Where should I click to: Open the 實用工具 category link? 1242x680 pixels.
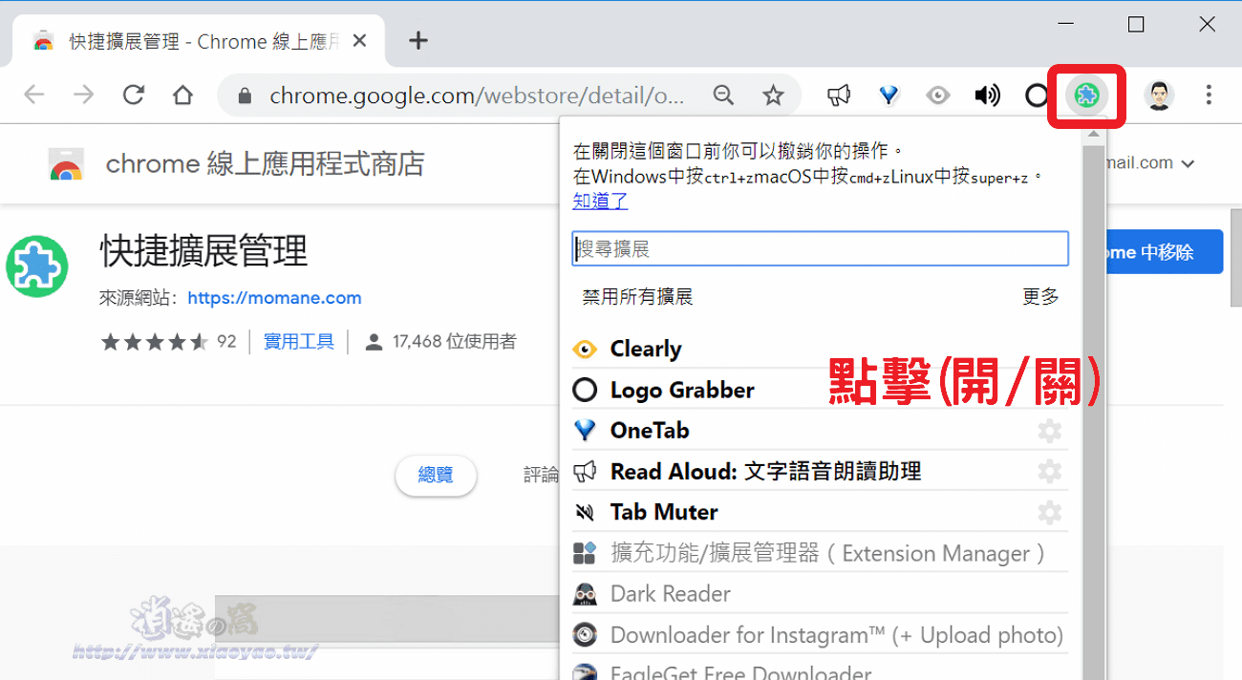299,341
